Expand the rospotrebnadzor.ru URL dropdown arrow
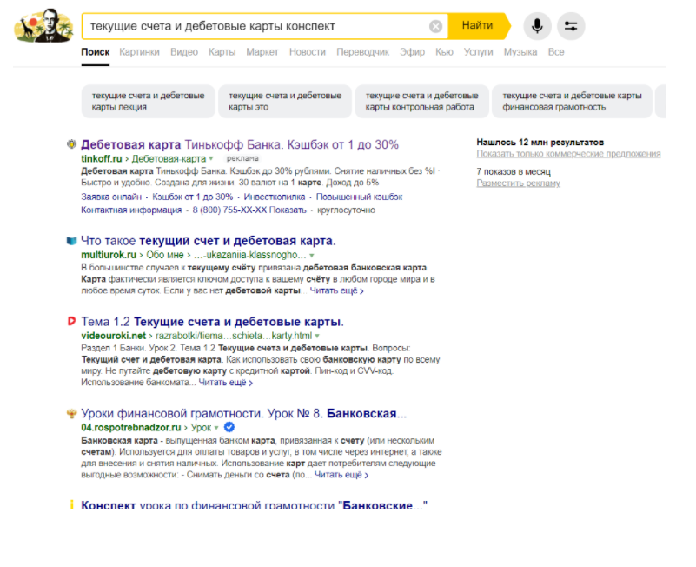The image size is (696, 567). pyautogui.click(x=216, y=428)
